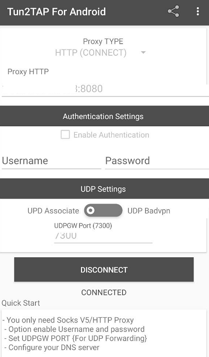Focus the Password input field

pyautogui.click(x=157, y=161)
